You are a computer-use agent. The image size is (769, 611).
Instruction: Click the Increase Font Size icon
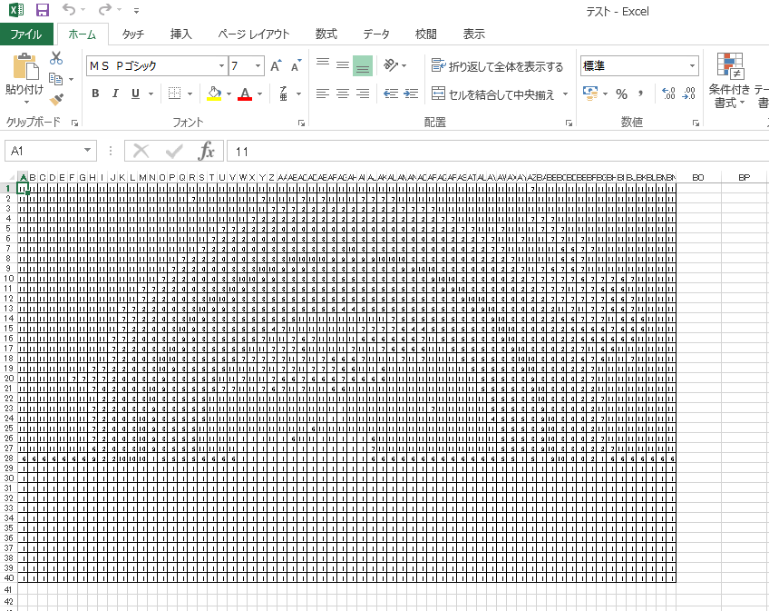click(x=274, y=65)
